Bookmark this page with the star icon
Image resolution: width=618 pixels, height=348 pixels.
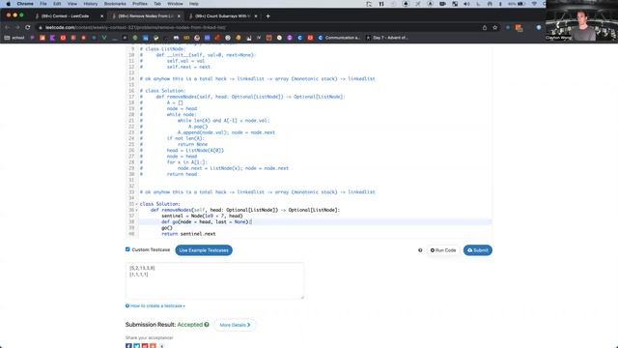[x=495, y=28]
